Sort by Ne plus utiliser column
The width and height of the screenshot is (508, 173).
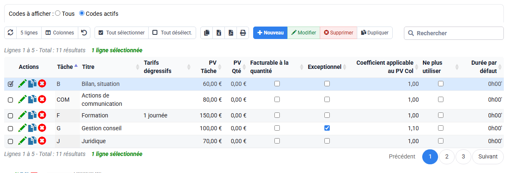(440, 67)
